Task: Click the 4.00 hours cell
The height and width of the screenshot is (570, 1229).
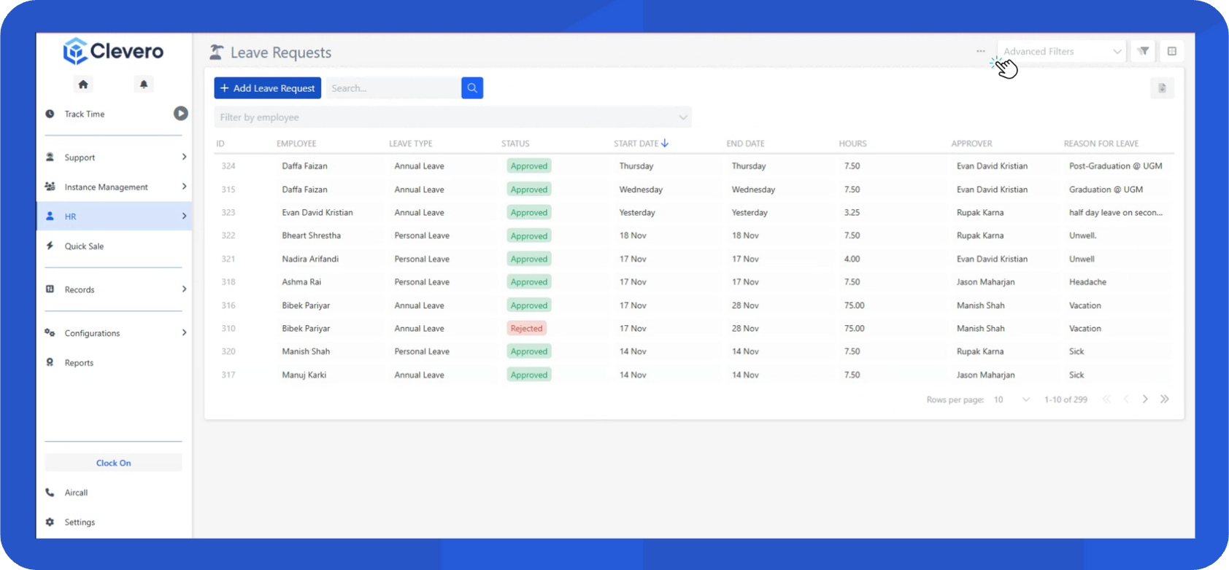Action: (852, 259)
